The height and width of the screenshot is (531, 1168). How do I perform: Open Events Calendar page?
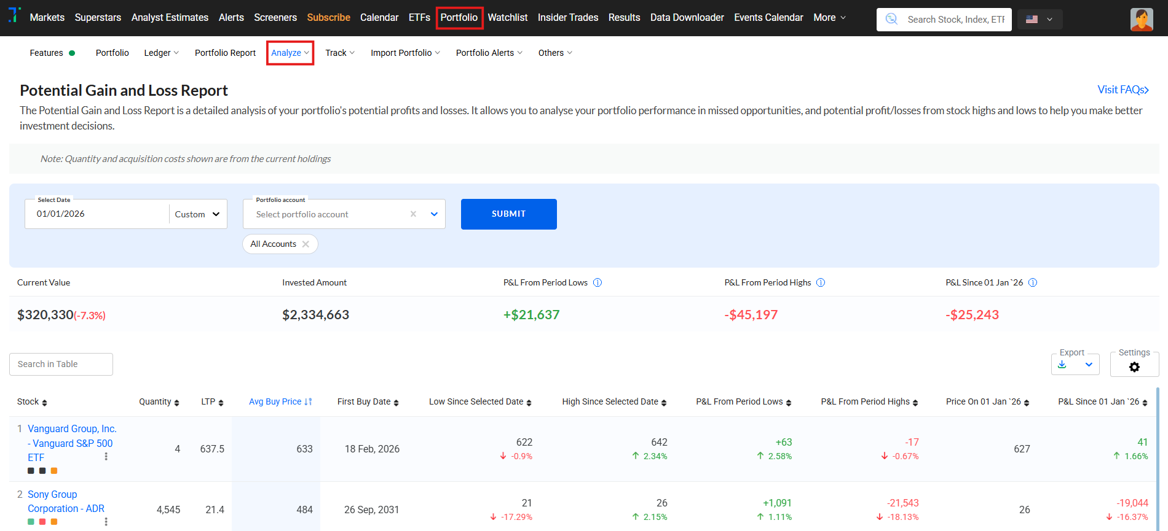click(x=768, y=18)
